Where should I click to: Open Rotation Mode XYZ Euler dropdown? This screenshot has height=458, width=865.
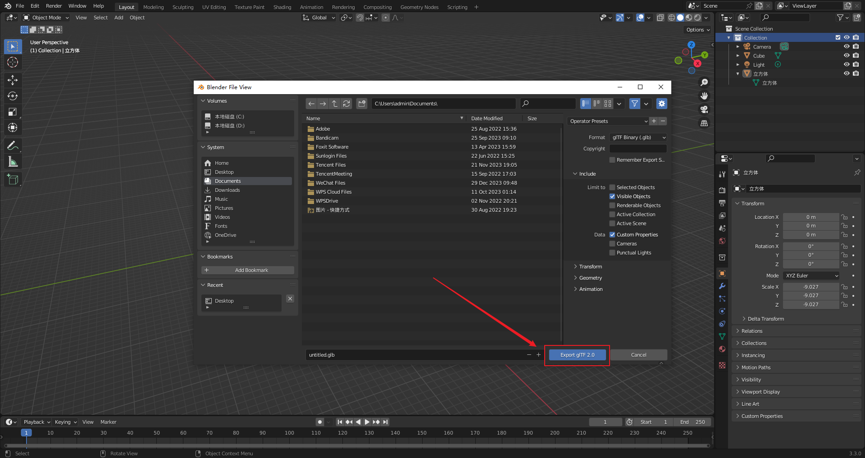(x=811, y=276)
